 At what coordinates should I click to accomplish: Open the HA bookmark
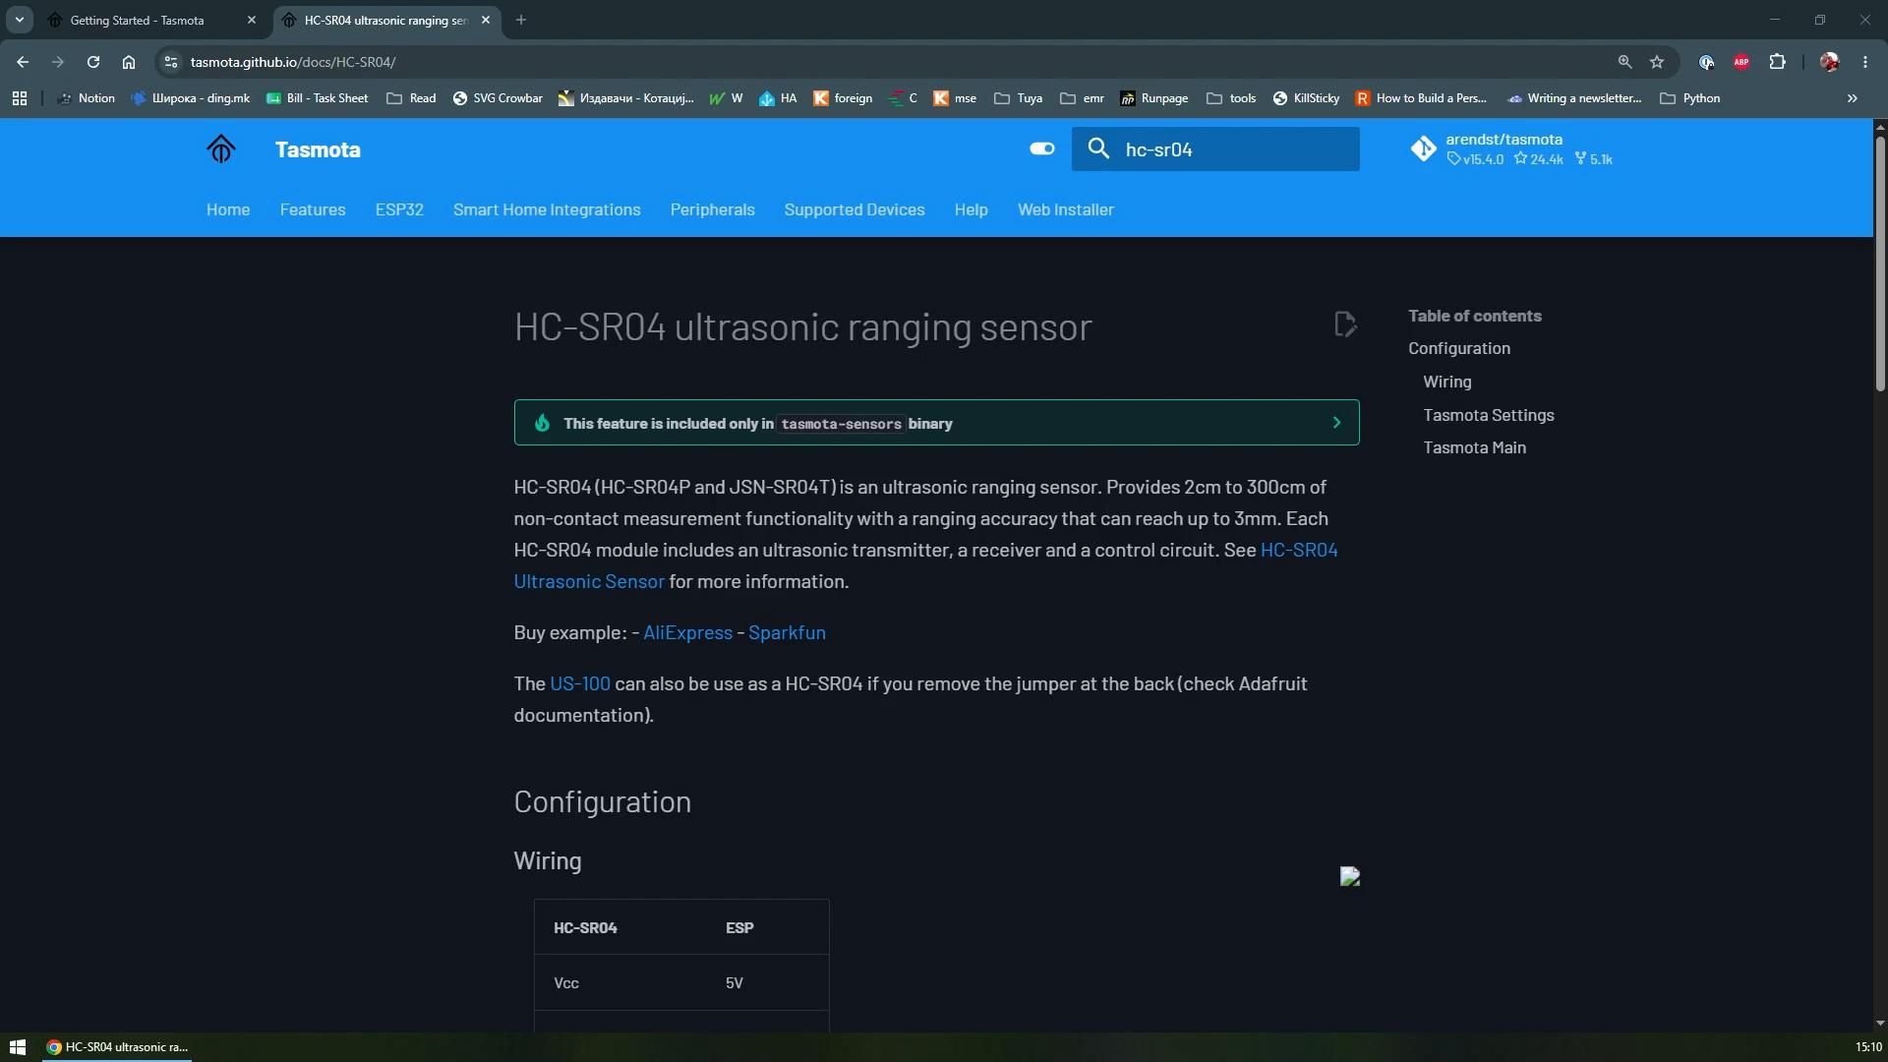pyautogui.click(x=778, y=98)
